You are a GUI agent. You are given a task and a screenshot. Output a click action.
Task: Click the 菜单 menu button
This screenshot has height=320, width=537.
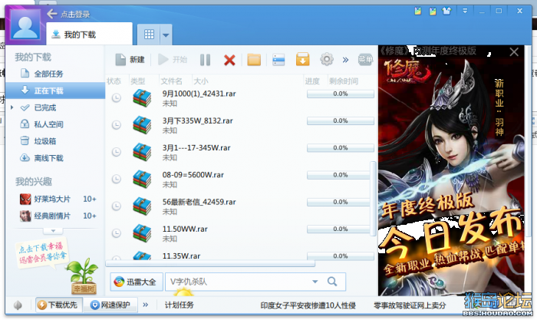tap(365, 60)
